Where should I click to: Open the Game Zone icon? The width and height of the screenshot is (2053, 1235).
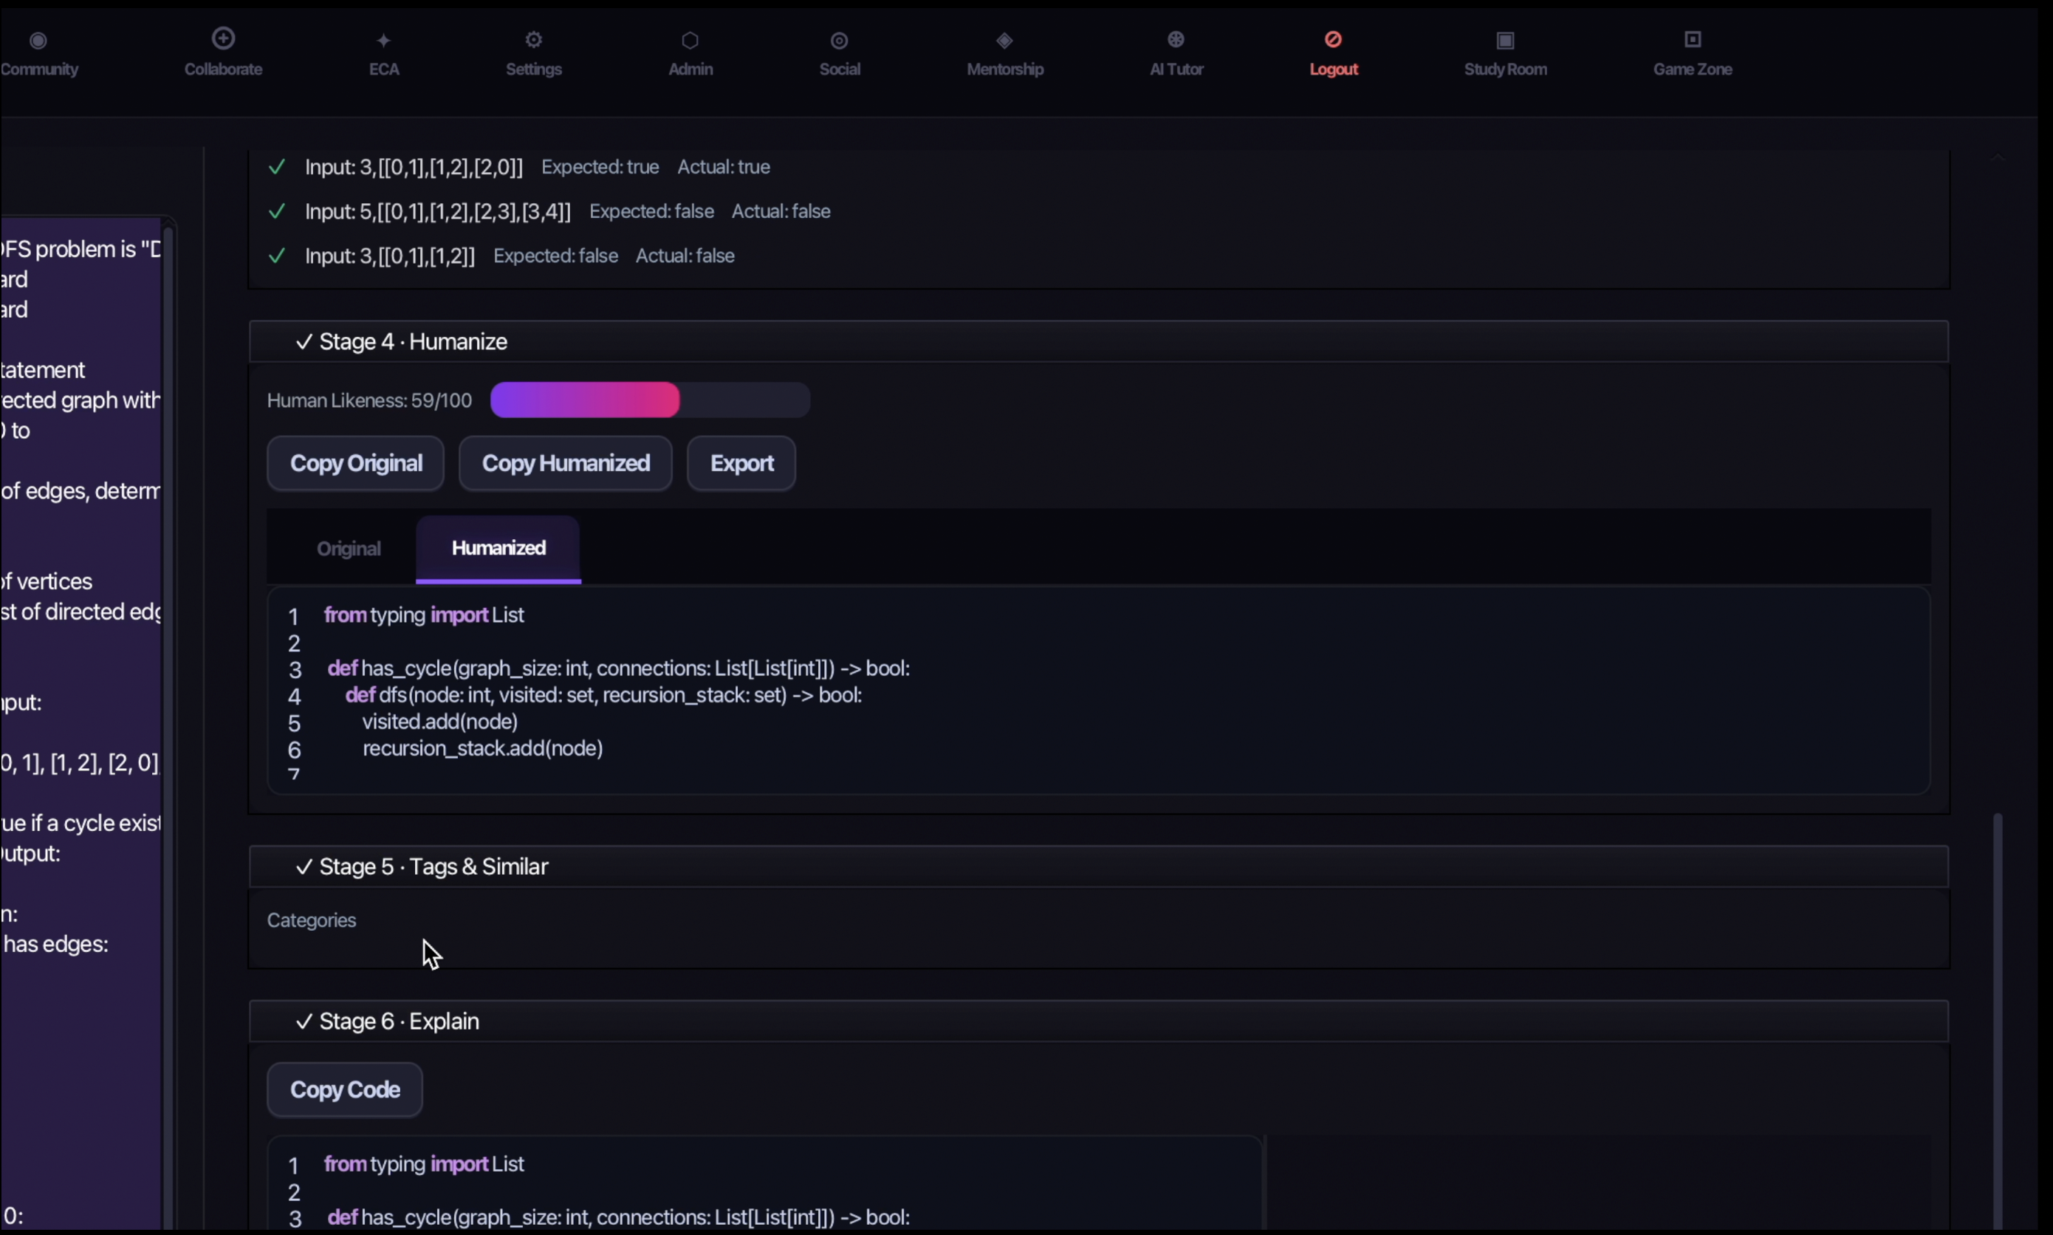pos(1693,39)
